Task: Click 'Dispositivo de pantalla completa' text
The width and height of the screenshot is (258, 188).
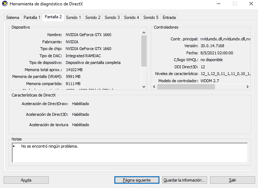Action: 93,63
